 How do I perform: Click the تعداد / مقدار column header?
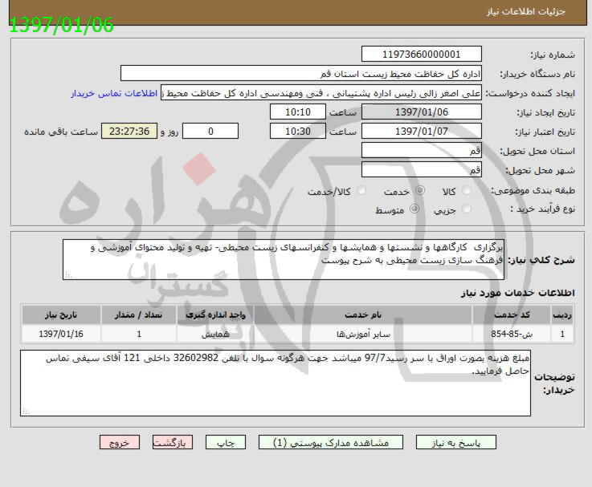[138, 315]
